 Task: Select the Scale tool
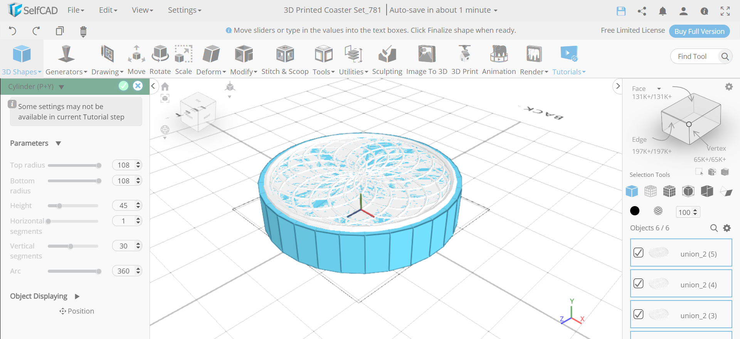tap(183, 60)
